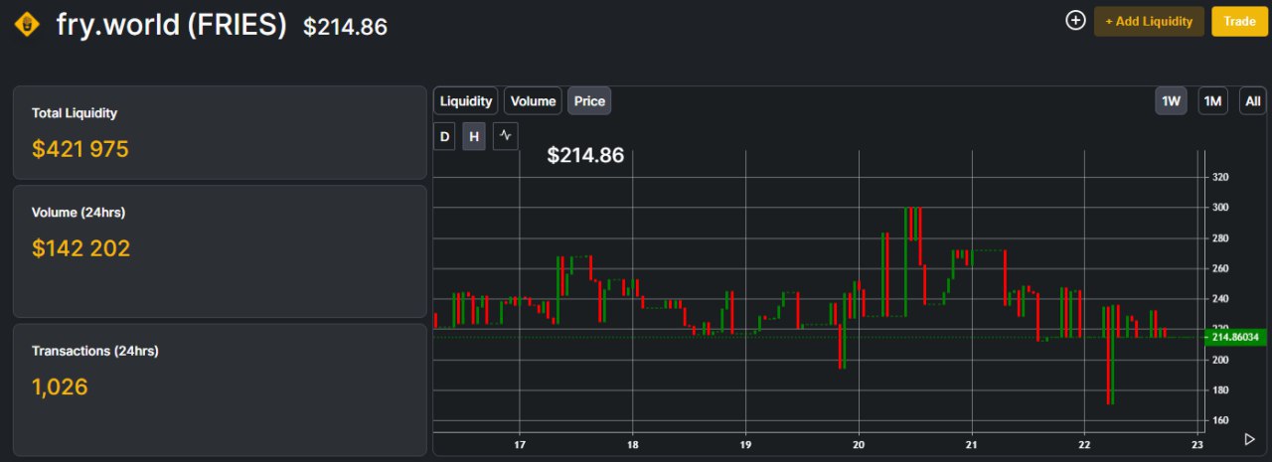Click the 180 price axis label

(x=1221, y=390)
